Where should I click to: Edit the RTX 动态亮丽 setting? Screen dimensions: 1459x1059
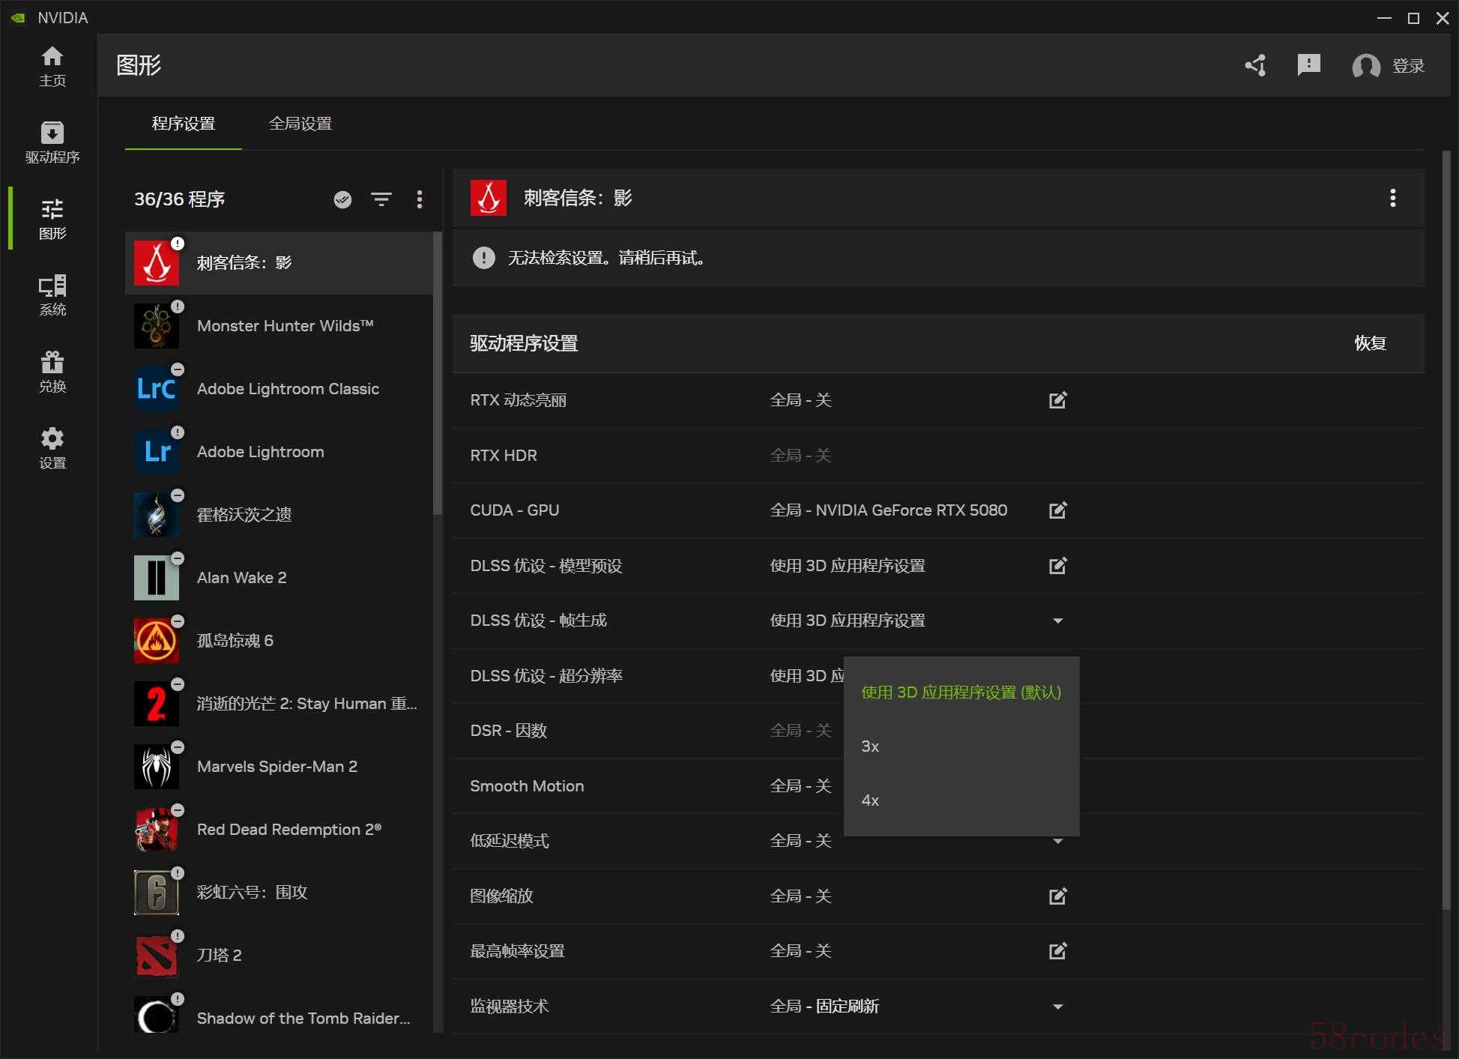1057,400
